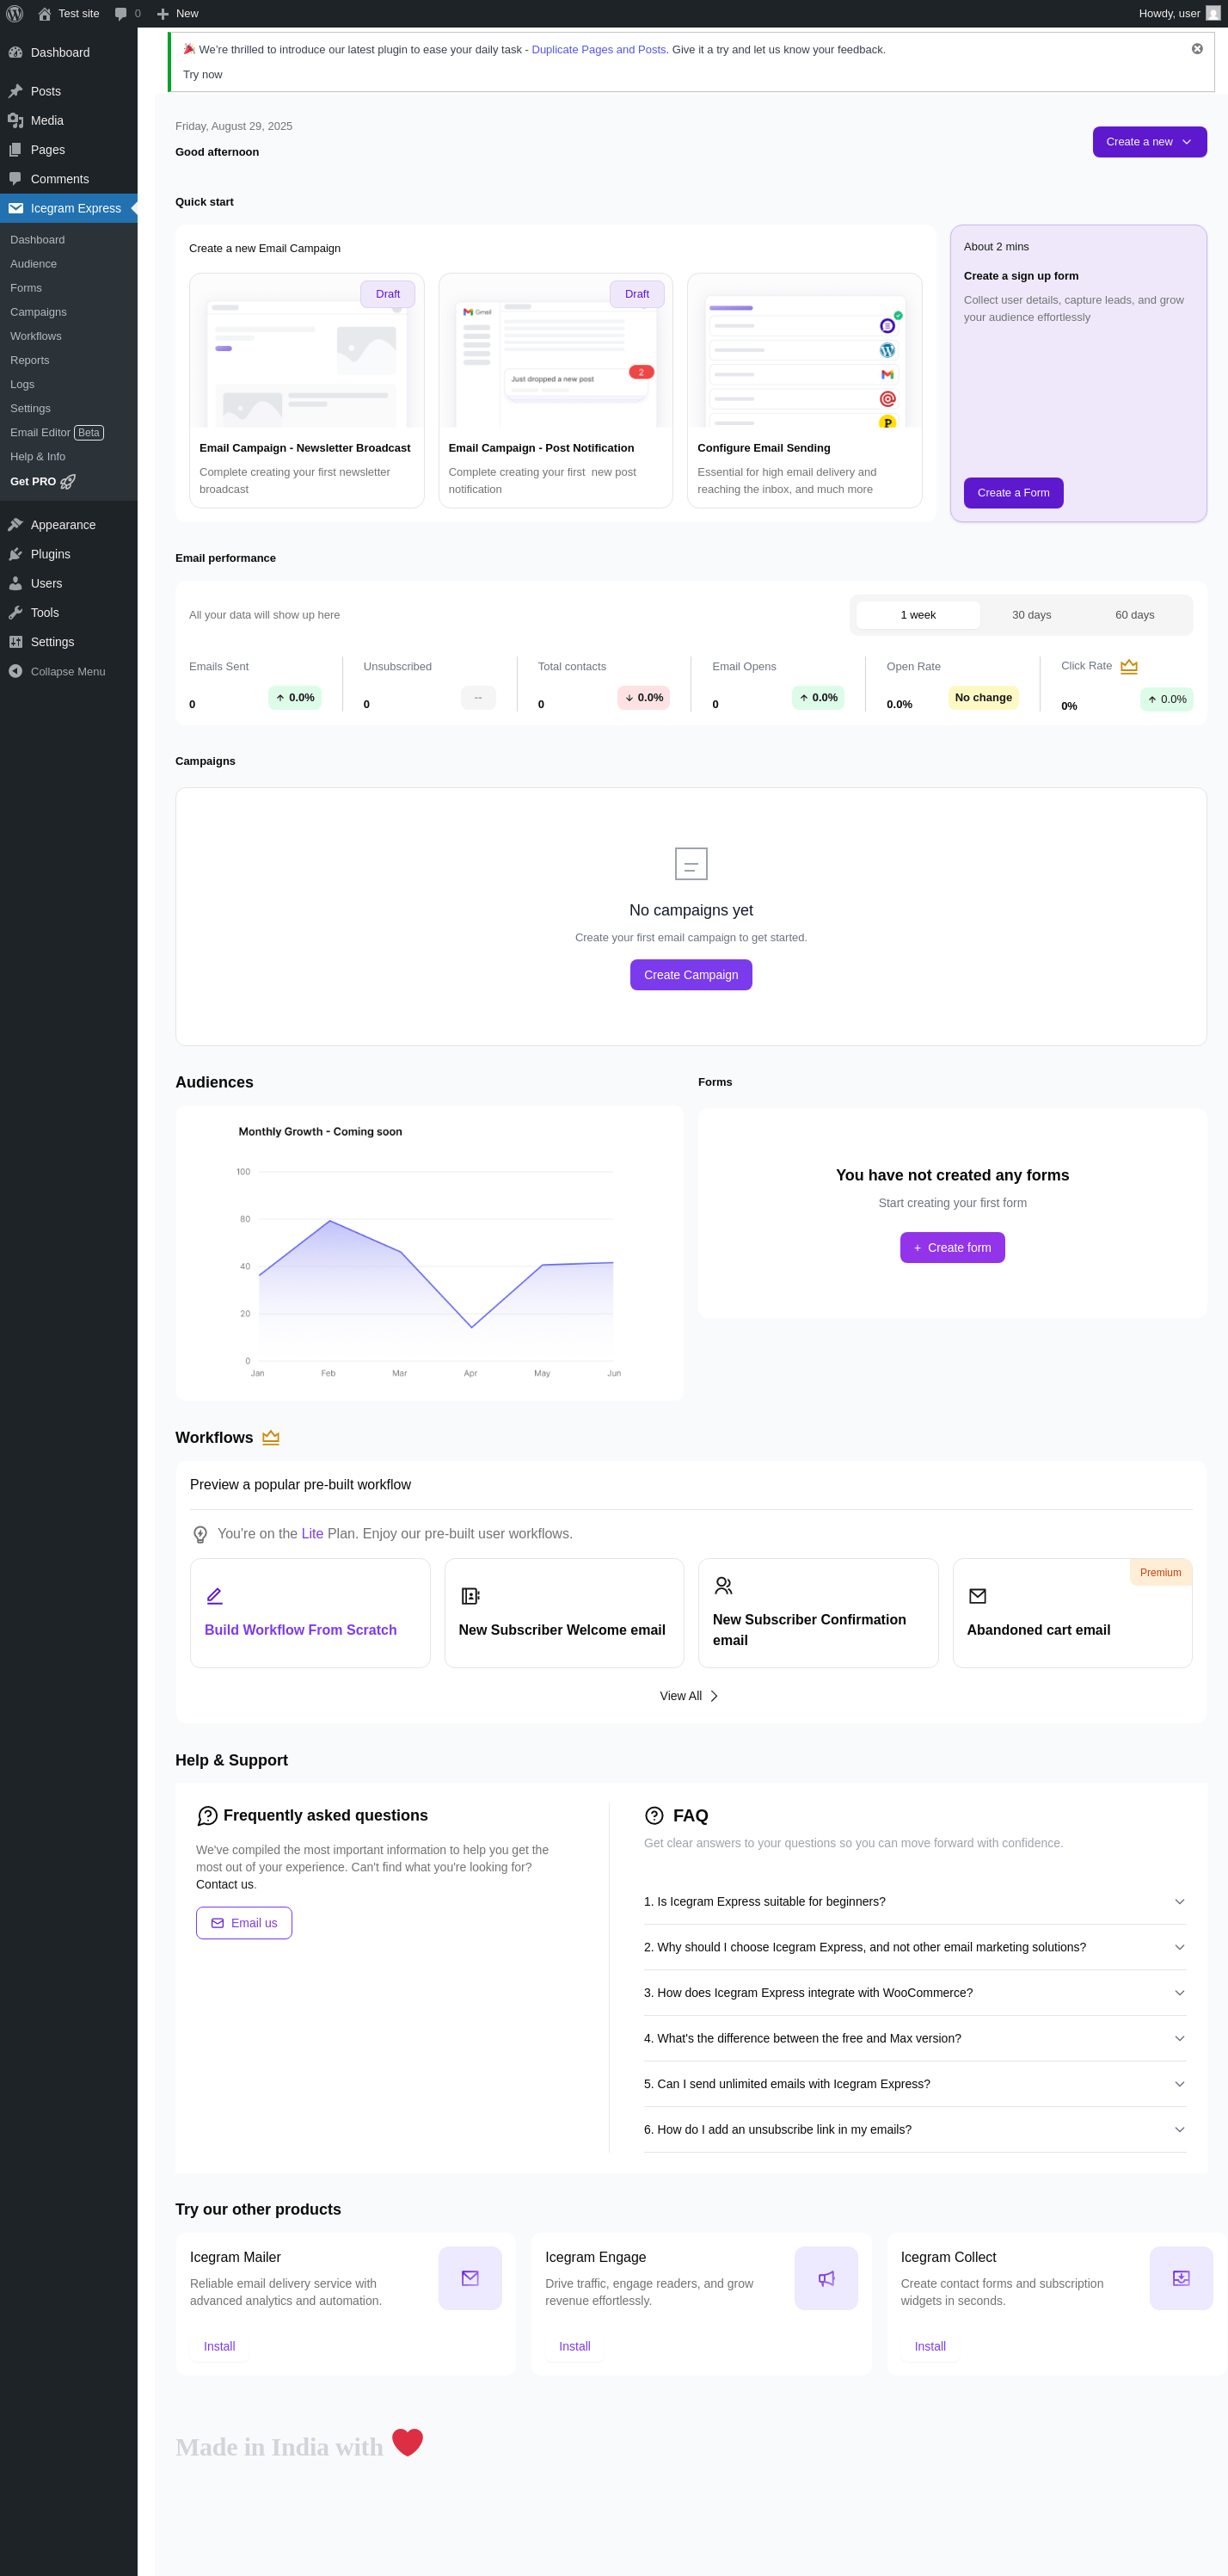Viewport: 1228px width, 2576px height.
Task: Click the Posts pin icon in sidebar
Action: click(x=15, y=91)
